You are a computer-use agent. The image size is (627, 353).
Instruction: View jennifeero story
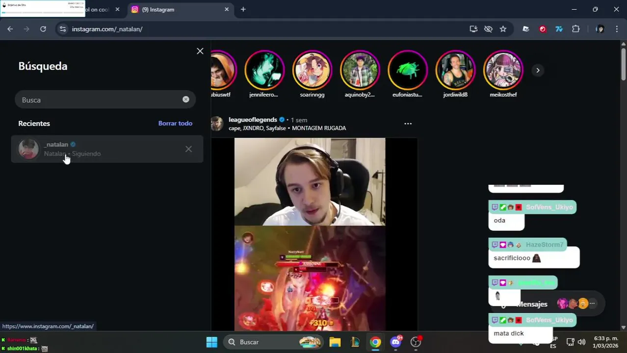(x=264, y=70)
